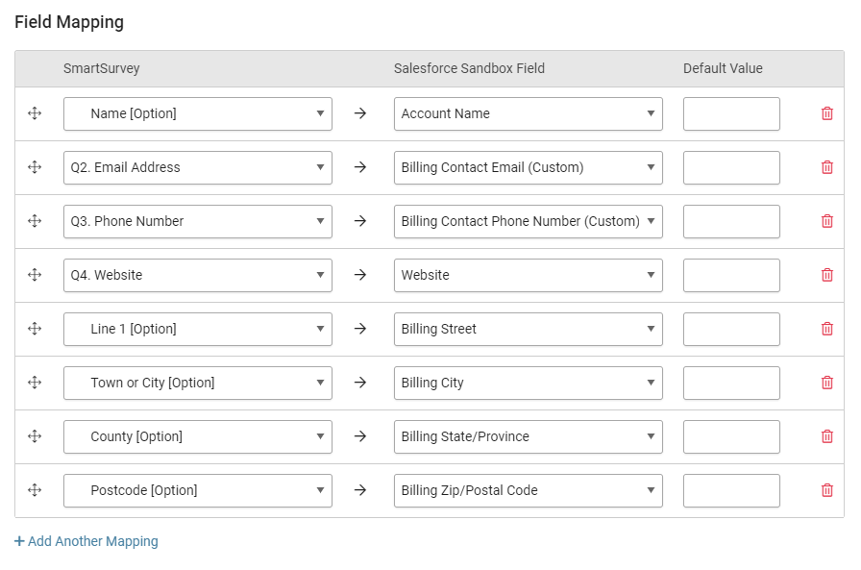The height and width of the screenshot is (570, 861).
Task: Remove the Email Address mapping with trash icon
Action: tap(827, 167)
